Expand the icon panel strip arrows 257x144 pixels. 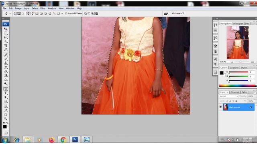pos(217,19)
